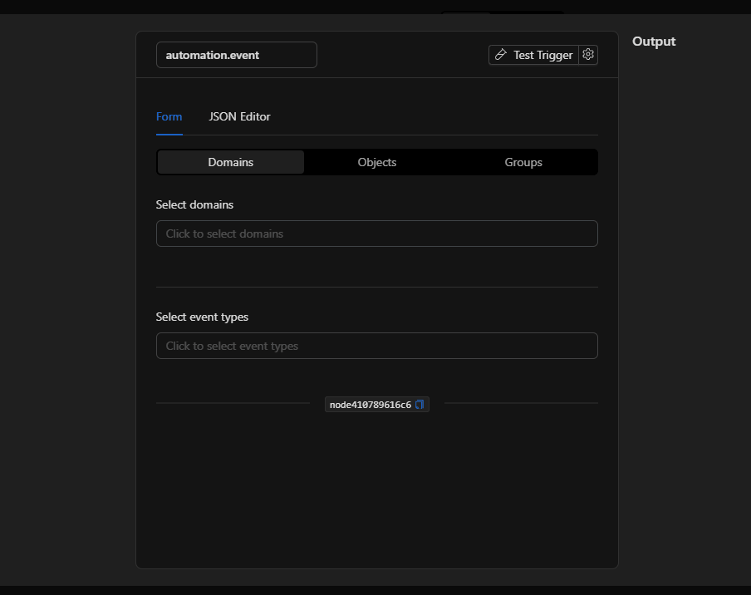
Task: Click the "Click to select event types" placeholder
Action: click(232, 346)
